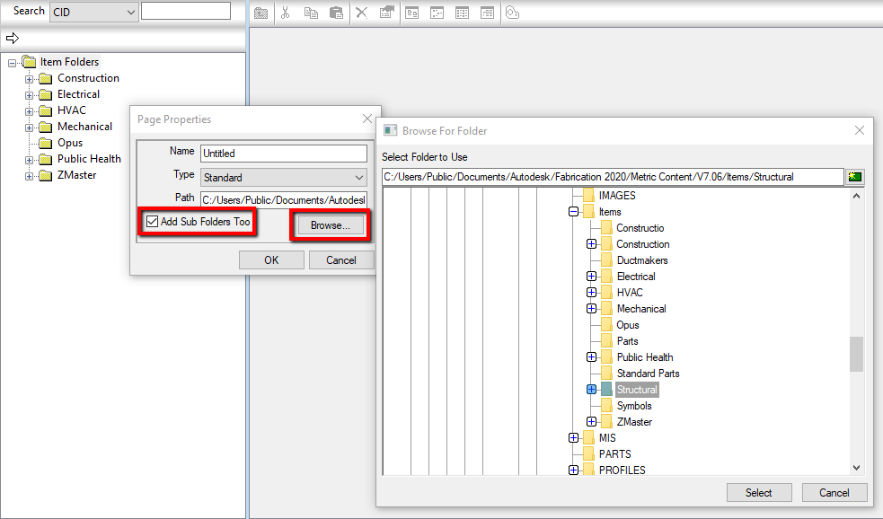883x519 pixels.
Task: Expand the MIS node in Browse For Folder
Action: pyautogui.click(x=575, y=438)
